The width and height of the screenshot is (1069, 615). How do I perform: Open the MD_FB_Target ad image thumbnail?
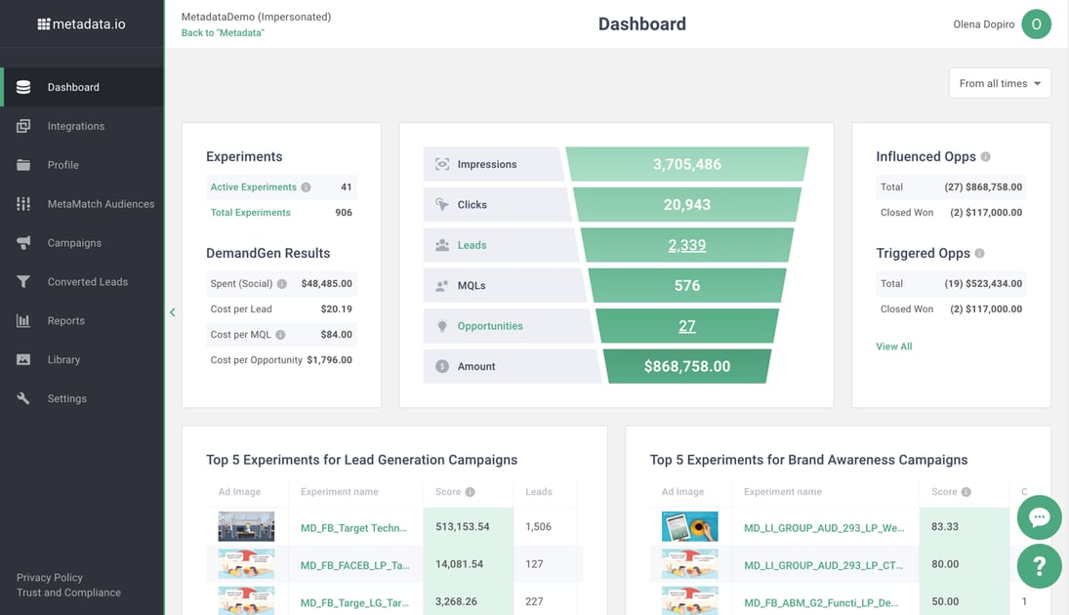pos(245,525)
